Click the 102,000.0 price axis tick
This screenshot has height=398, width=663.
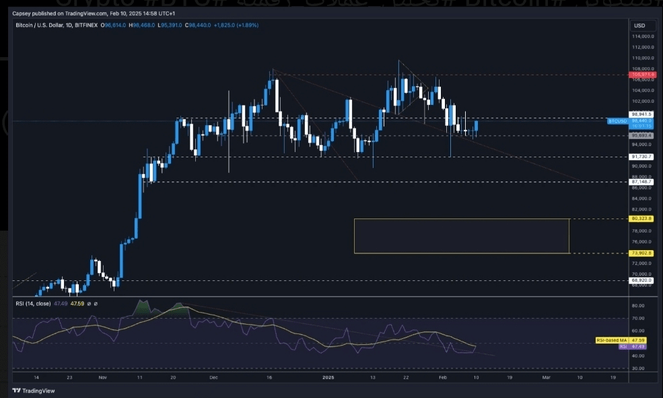[643, 102]
